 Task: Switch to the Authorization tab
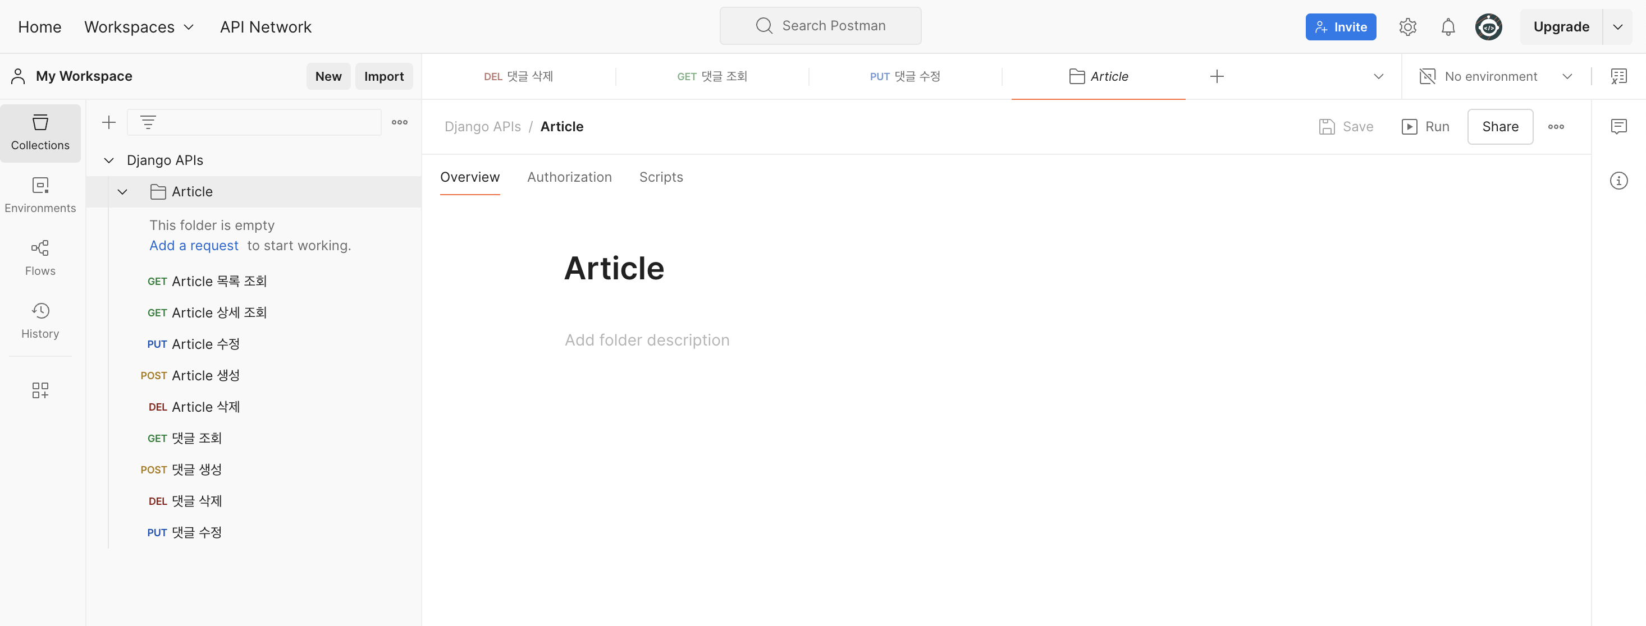569,177
